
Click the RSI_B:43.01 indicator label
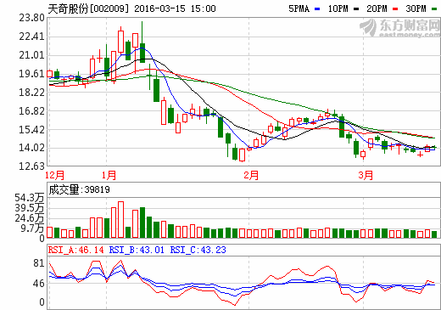tap(137, 250)
